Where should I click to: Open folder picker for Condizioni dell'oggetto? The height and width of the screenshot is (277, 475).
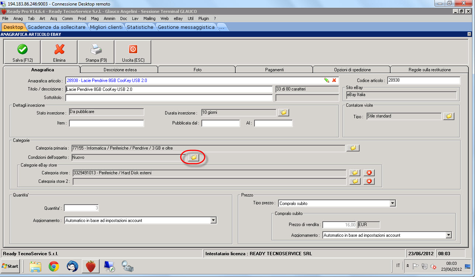coord(194,158)
